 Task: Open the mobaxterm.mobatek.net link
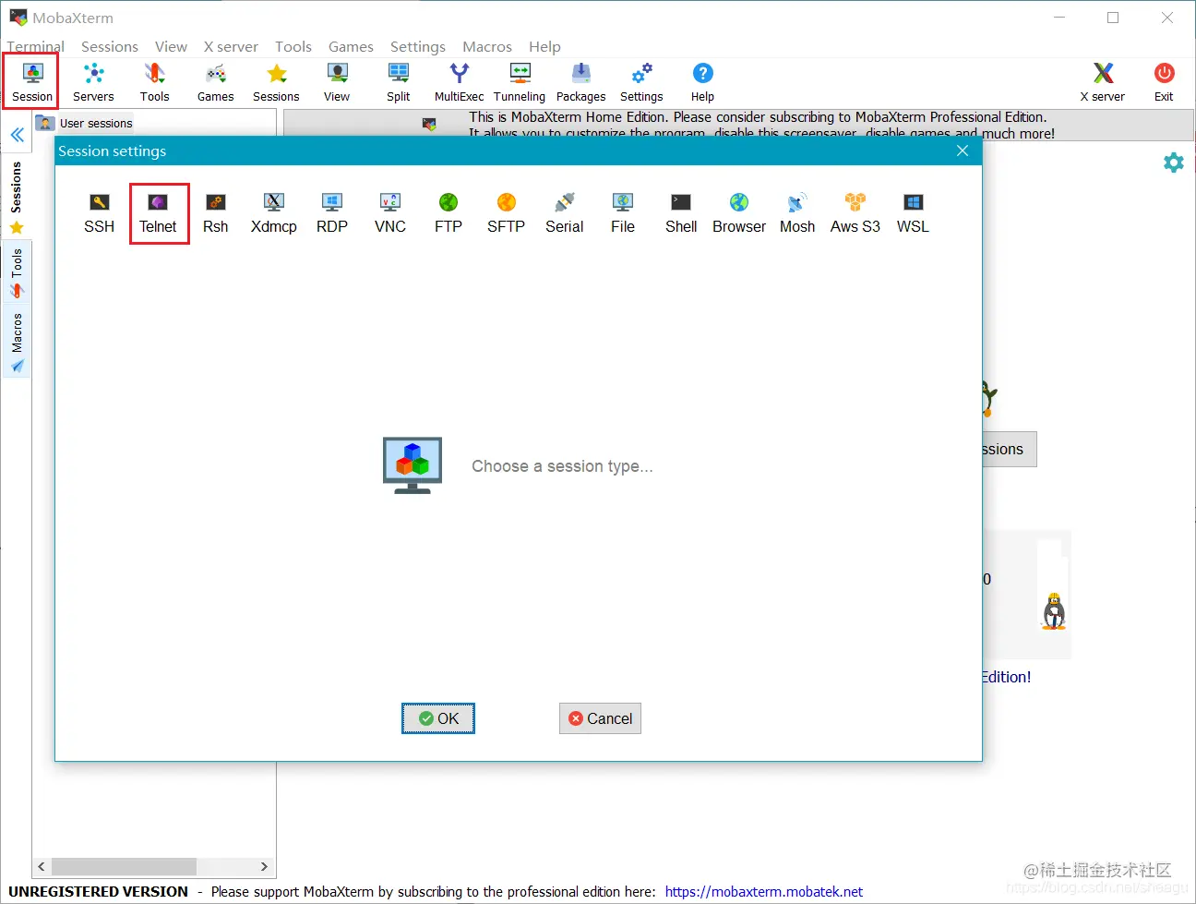point(764,891)
